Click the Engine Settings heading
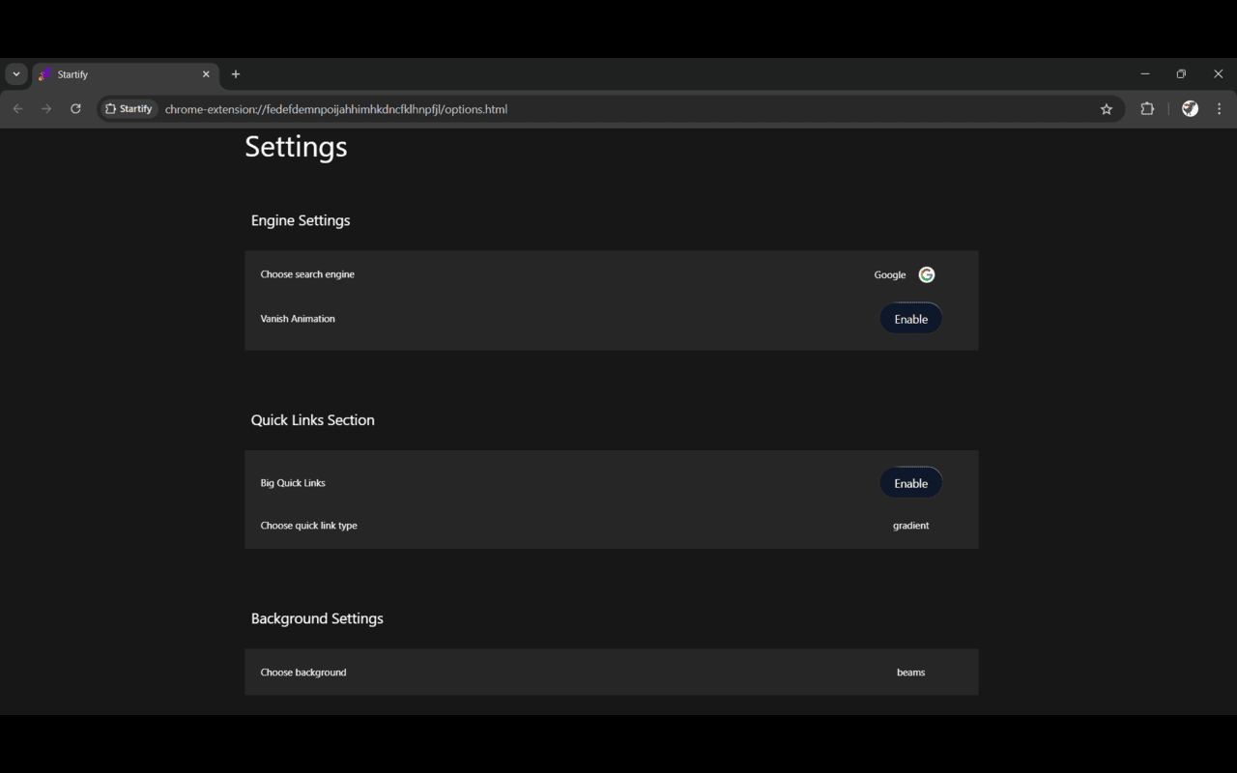This screenshot has width=1237, height=773. [x=301, y=220]
